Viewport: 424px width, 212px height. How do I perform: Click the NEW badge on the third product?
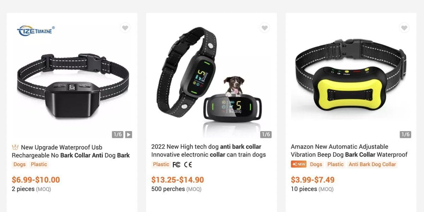click(x=299, y=164)
